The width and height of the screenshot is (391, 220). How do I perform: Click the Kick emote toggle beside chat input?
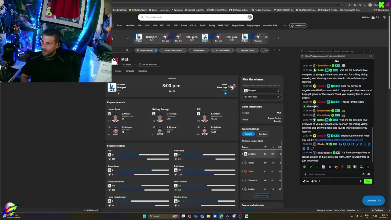[x=368, y=174]
